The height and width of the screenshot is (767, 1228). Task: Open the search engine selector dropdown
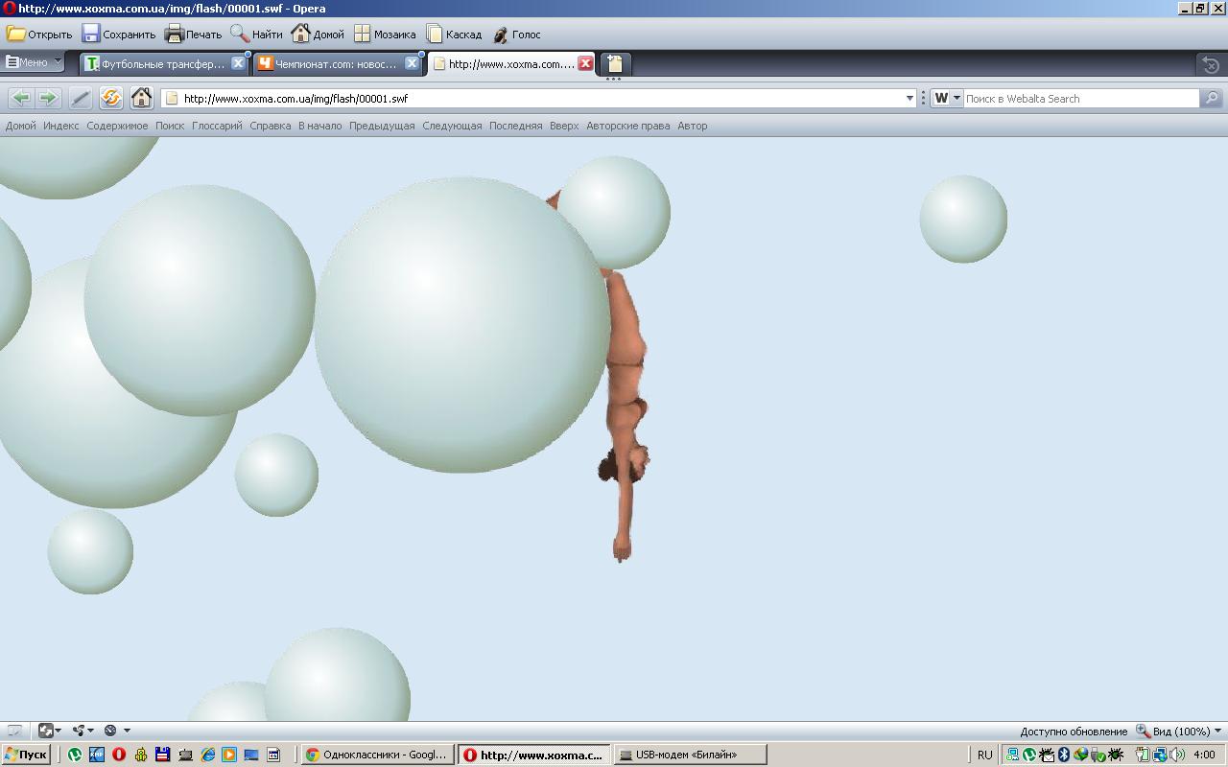point(947,98)
